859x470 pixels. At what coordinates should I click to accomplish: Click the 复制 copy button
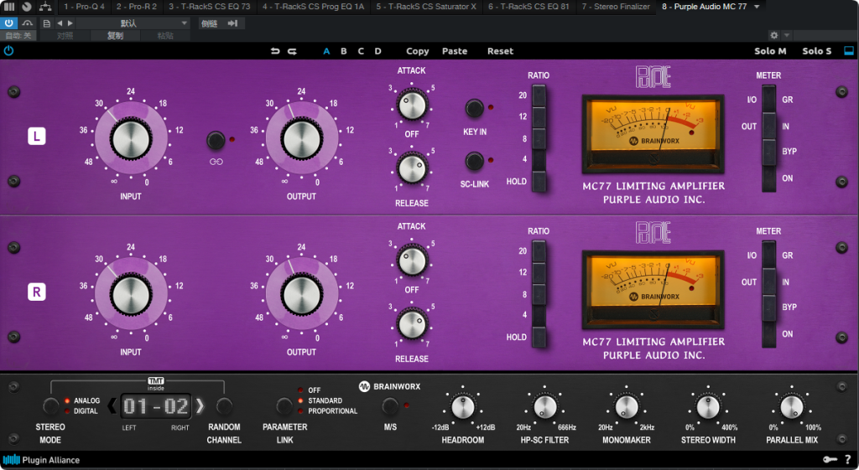pyautogui.click(x=115, y=35)
